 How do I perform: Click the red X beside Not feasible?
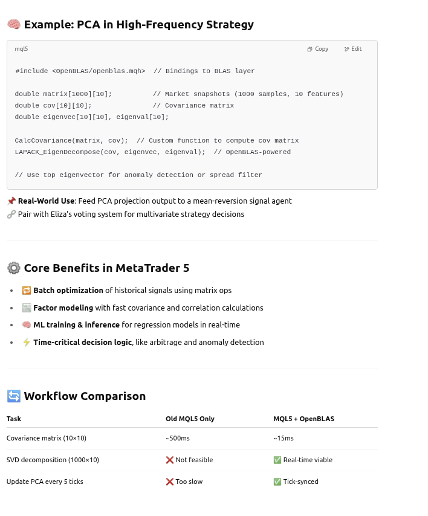[x=170, y=460]
